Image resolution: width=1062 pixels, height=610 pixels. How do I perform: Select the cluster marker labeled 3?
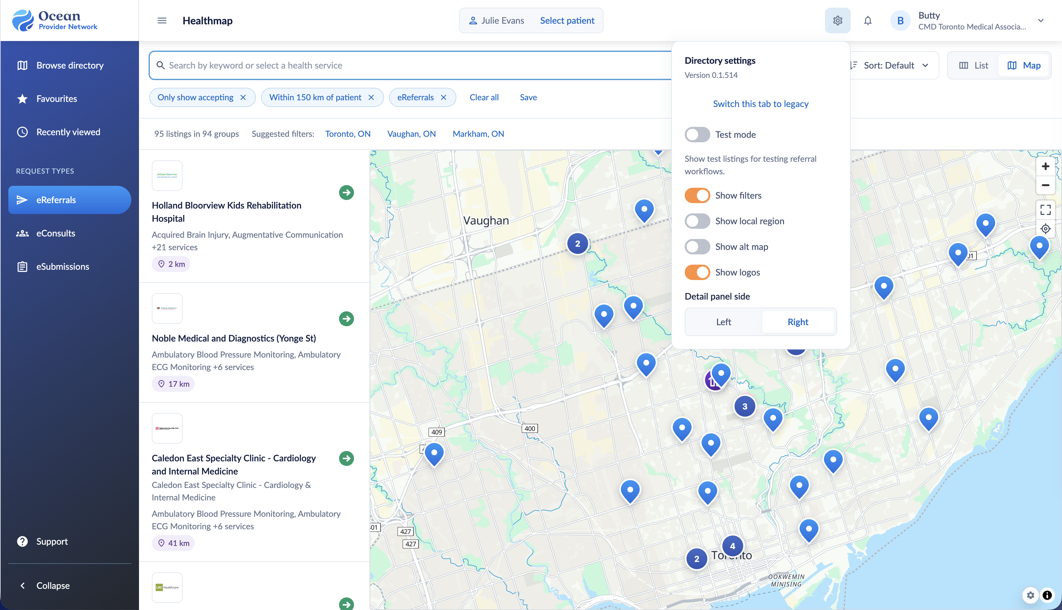point(745,406)
